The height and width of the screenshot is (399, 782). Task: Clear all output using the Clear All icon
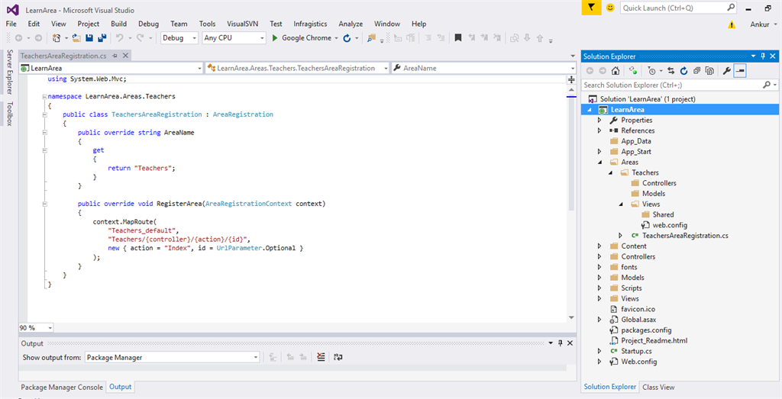322,357
